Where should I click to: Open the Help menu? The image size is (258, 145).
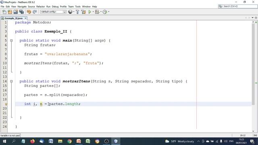(x=94, y=6)
